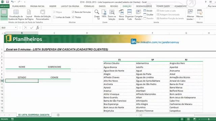Viewport: 216px width, 121px height.
Task: Switch to DADOS tab
Action: click(102, 6)
